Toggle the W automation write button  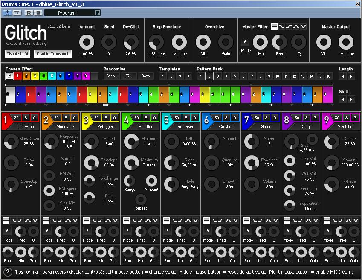[38, 13]
